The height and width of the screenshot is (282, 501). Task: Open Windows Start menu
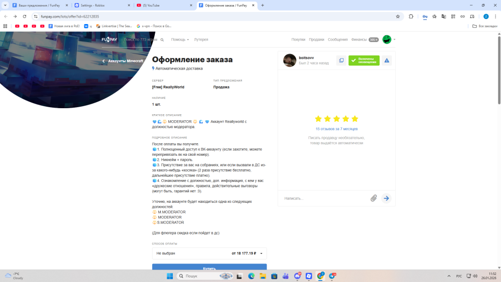click(170, 276)
